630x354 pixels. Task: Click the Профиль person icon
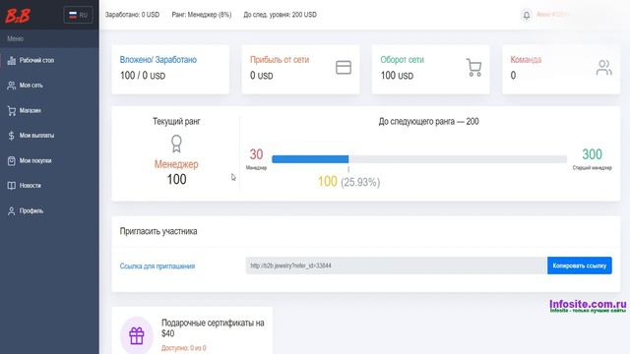(12, 211)
